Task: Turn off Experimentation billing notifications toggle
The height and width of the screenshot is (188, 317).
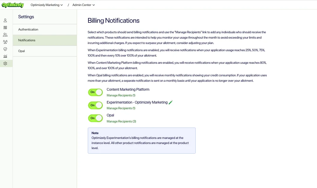Action: tap(95, 105)
